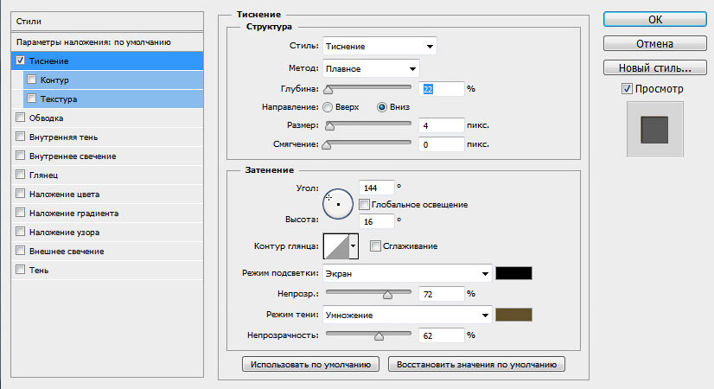Click the Глубина slider handle
The width and height of the screenshot is (714, 389).
(328, 90)
